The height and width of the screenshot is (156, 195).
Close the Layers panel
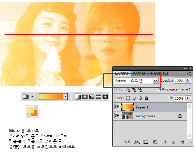(x=191, y=69)
